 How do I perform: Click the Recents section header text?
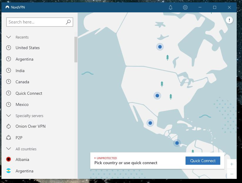pyautogui.click(x=22, y=37)
